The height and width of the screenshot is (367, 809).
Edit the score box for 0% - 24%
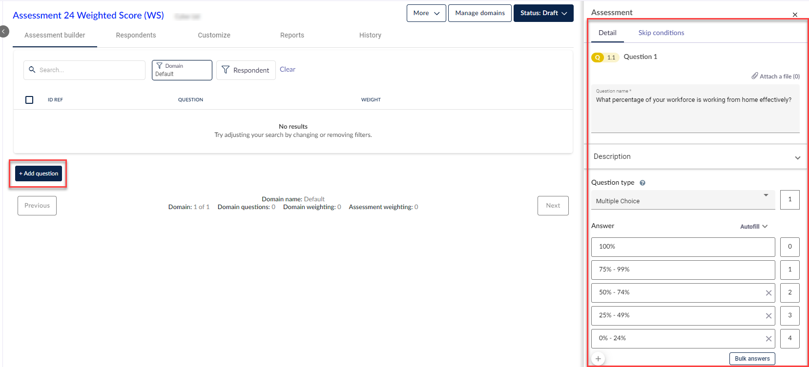coord(789,339)
